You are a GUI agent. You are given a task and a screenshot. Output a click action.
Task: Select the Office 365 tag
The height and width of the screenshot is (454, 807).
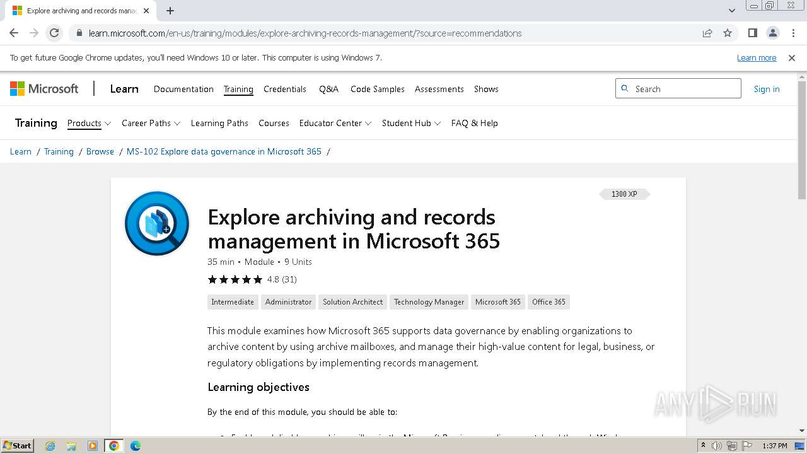click(549, 302)
